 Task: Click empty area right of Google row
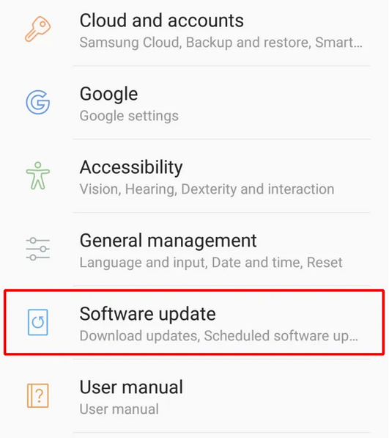point(279,103)
